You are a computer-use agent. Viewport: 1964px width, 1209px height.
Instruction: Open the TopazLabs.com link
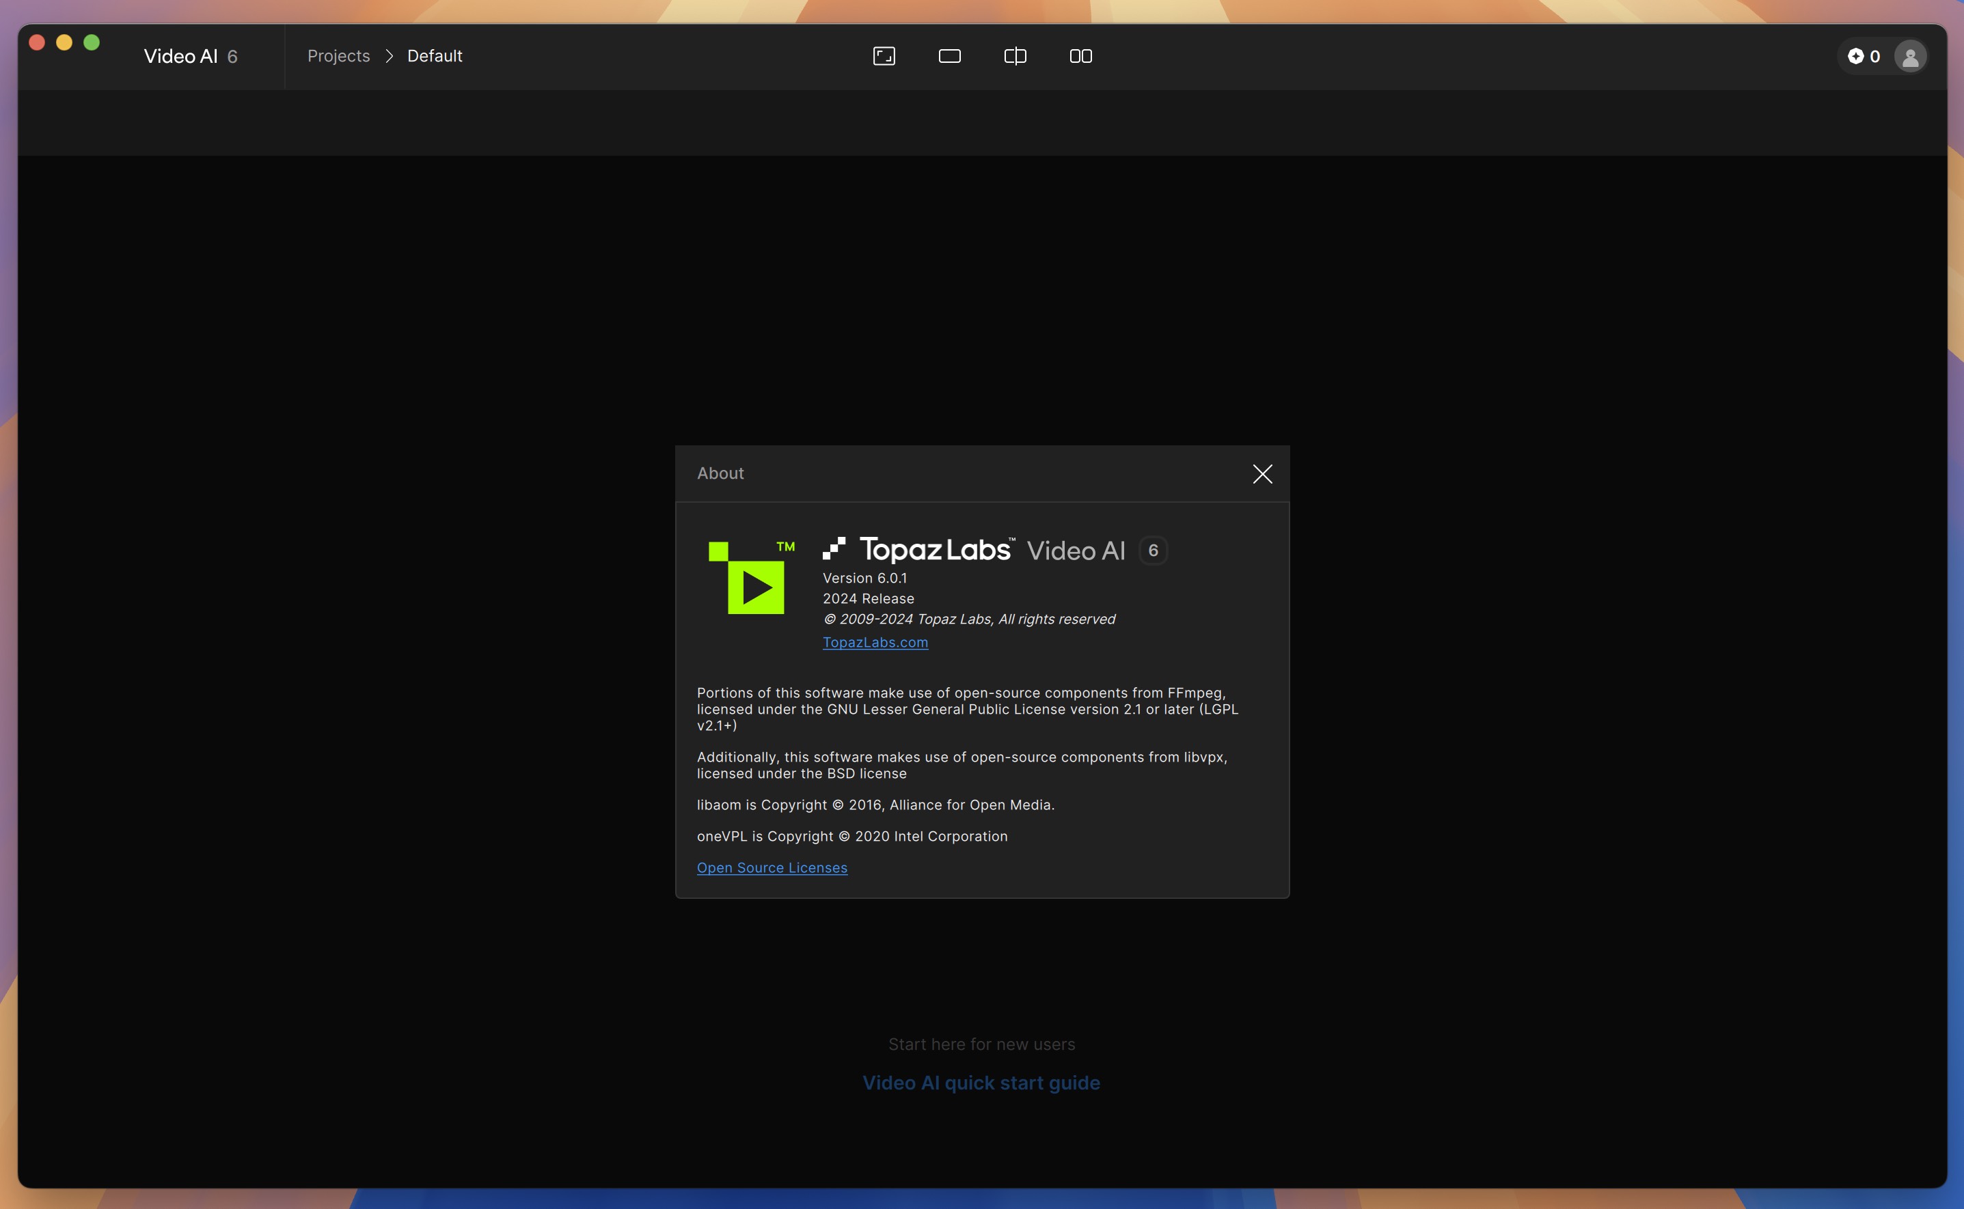pos(875,642)
